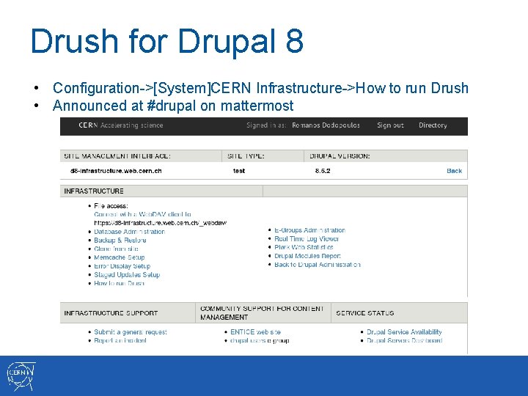The width and height of the screenshot is (528, 396).
Task: Click the File access label
Action: [111, 206]
